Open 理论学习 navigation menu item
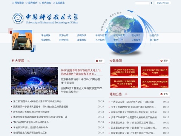 [x=136, y=36]
